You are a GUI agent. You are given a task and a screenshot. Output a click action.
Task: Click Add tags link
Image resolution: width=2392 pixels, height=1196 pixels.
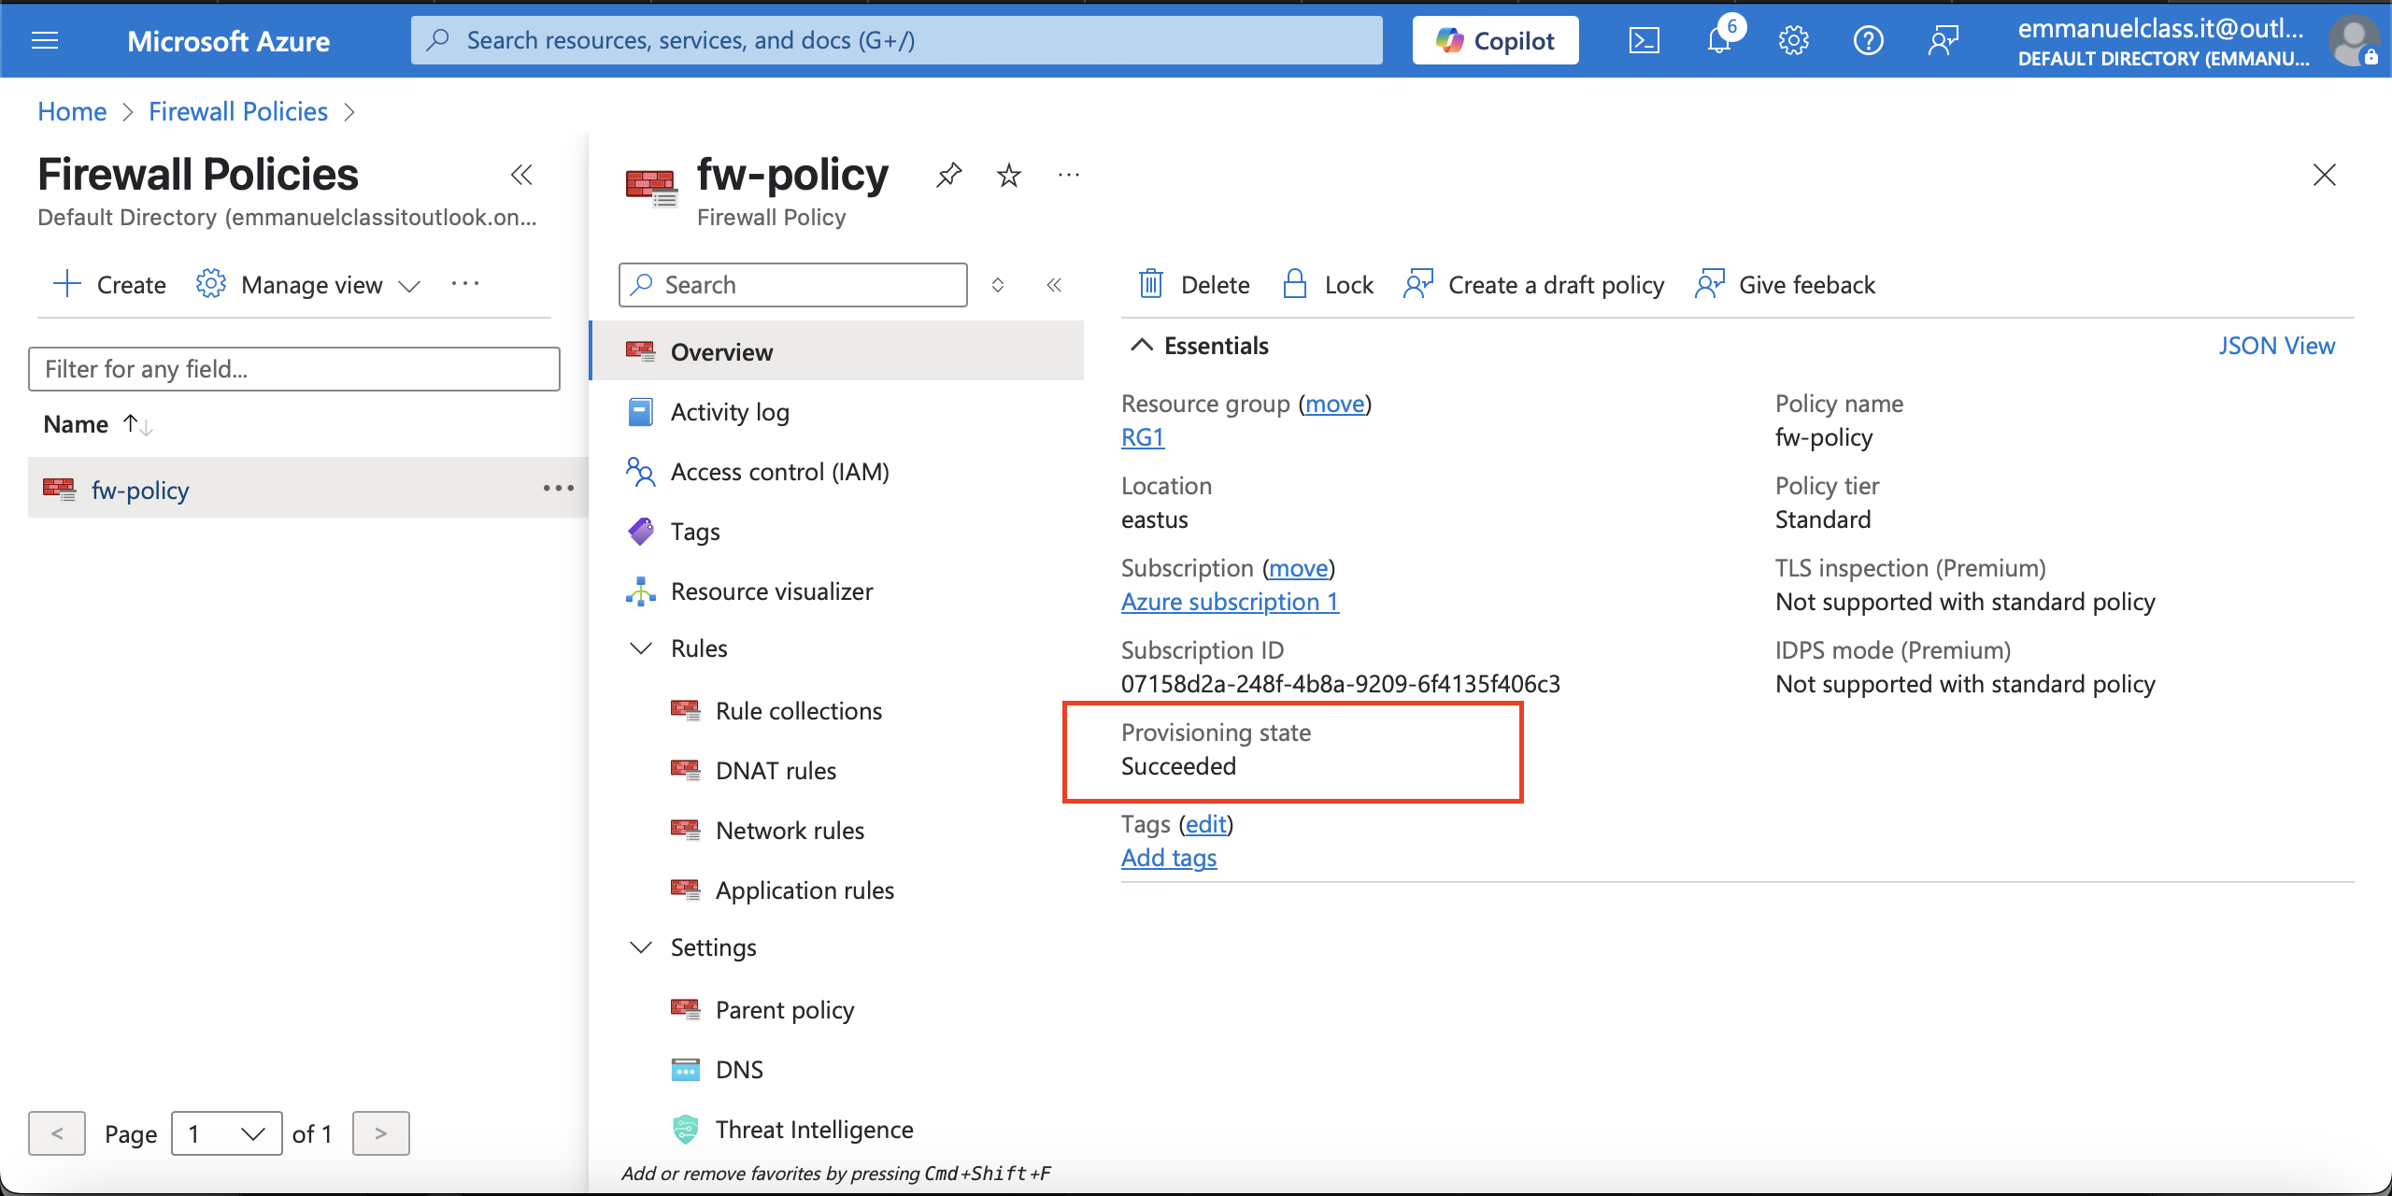tap(1169, 858)
